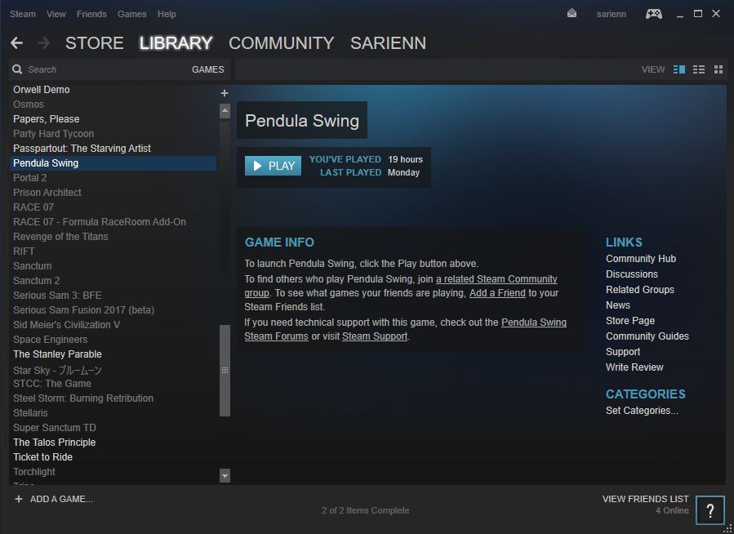Open the News link
Screen dimensions: 734x534
click(x=618, y=305)
